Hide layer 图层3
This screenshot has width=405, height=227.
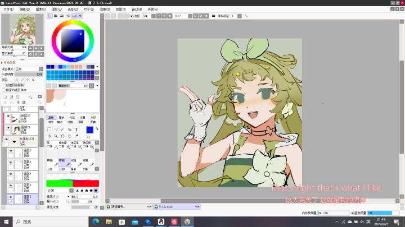click(11, 186)
